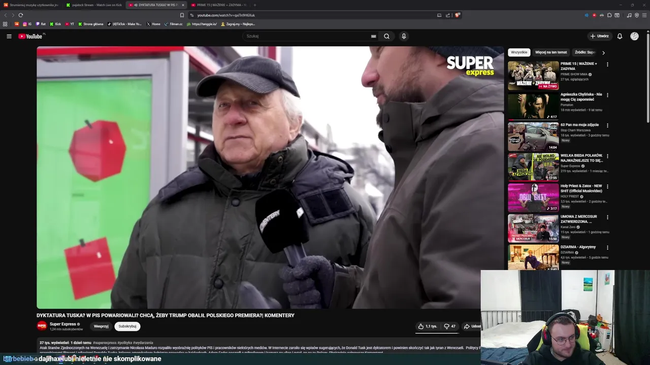Click the red record extension icon
Screen dimensions: 650x365
(x=594, y=15)
